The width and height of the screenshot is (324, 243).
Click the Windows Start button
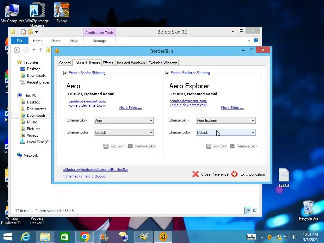pyautogui.click(x=8, y=237)
